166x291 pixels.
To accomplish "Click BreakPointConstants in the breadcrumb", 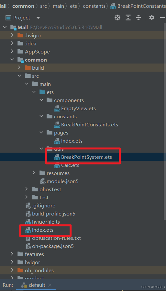I will [141, 6].
